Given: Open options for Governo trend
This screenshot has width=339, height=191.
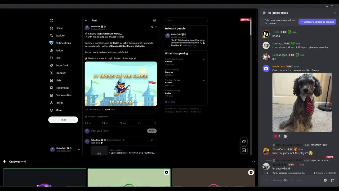Looking at the screenshot, I should pyautogui.click(x=204, y=70).
